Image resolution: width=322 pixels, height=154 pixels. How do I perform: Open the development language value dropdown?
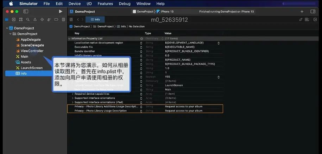219,43
